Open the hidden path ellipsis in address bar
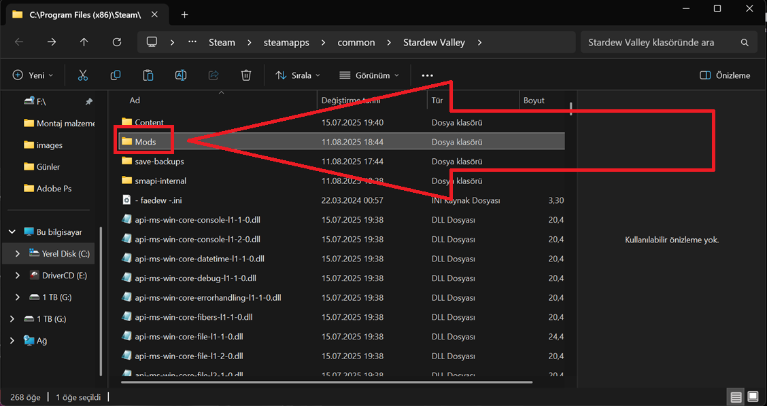This screenshot has height=406, width=767. click(x=192, y=43)
